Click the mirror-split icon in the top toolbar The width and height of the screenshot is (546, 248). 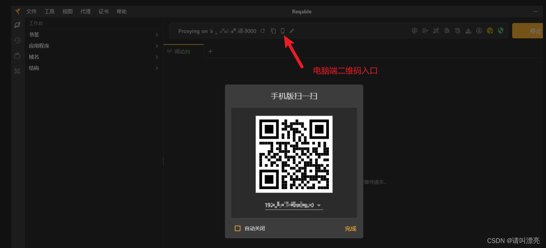click(425, 31)
